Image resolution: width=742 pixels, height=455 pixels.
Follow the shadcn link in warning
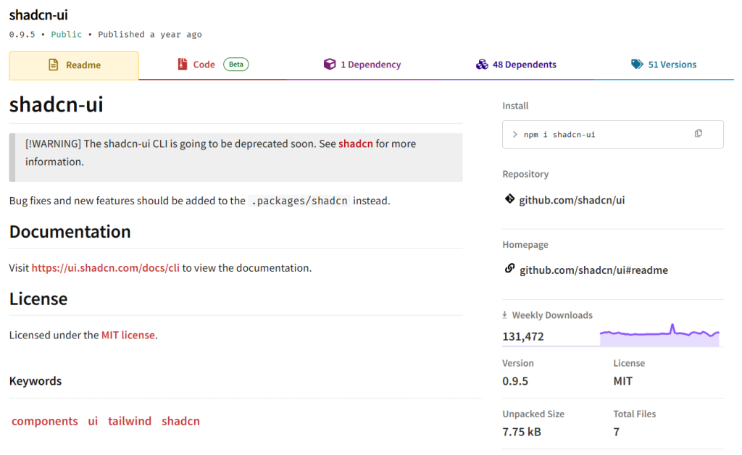[x=355, y=143]
